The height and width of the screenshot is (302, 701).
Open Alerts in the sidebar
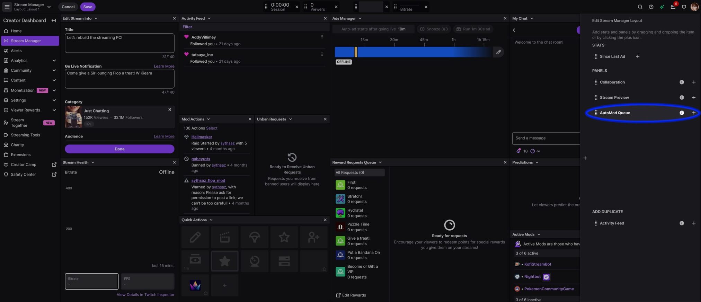16,51
